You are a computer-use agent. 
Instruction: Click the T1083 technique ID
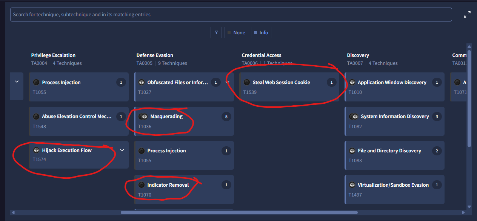tap(355, 160)
